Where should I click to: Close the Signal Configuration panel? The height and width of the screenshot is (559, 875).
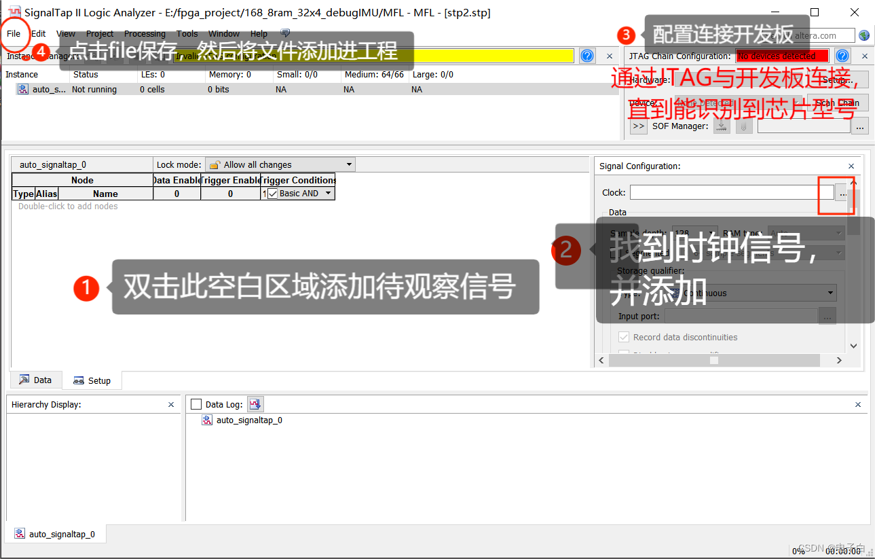pos(851,166)
